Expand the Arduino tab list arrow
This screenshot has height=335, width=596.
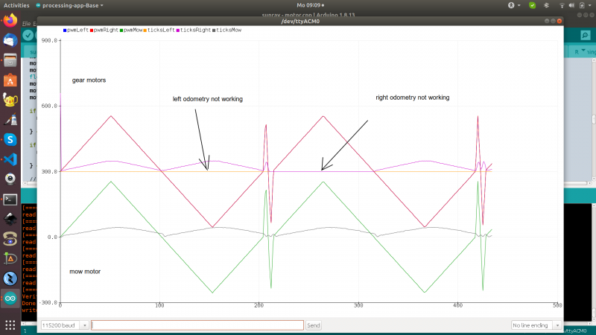click(583, 51)
